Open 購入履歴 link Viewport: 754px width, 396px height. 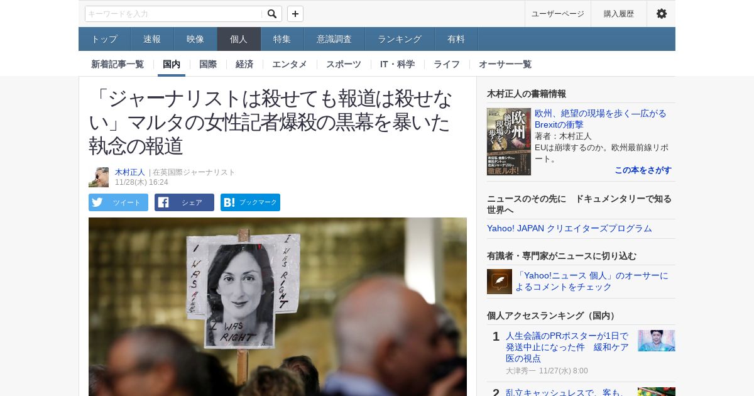click(x=619, y=14)
